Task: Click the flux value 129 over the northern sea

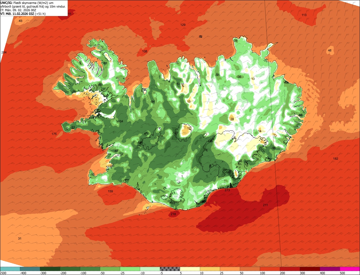Action: point(183,25)
